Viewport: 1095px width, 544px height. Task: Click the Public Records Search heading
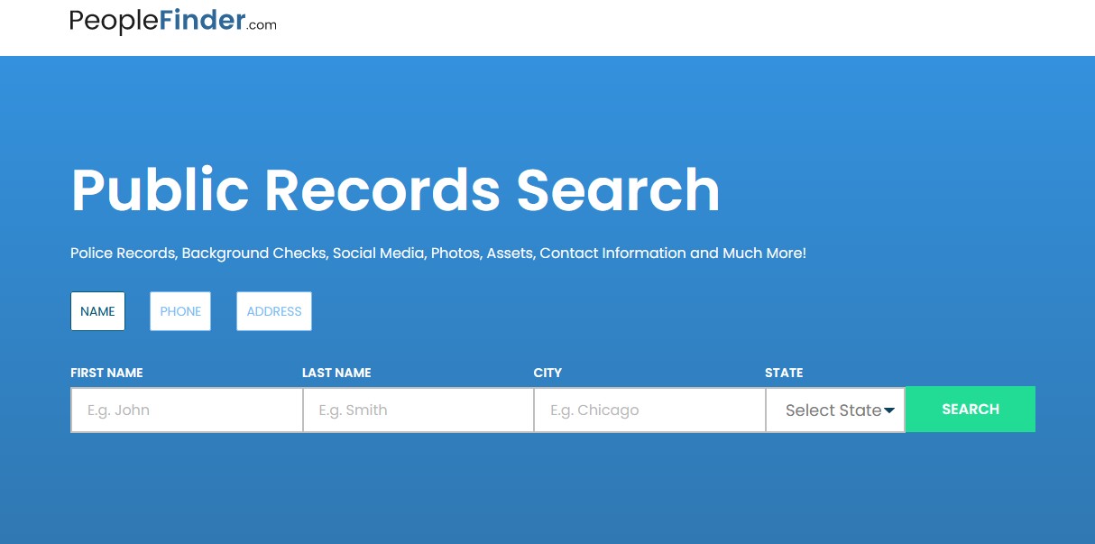pyautogui.click(x=395, y=190)
